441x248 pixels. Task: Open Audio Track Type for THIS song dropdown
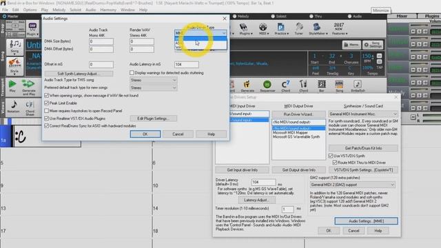(x=154, y=80)
